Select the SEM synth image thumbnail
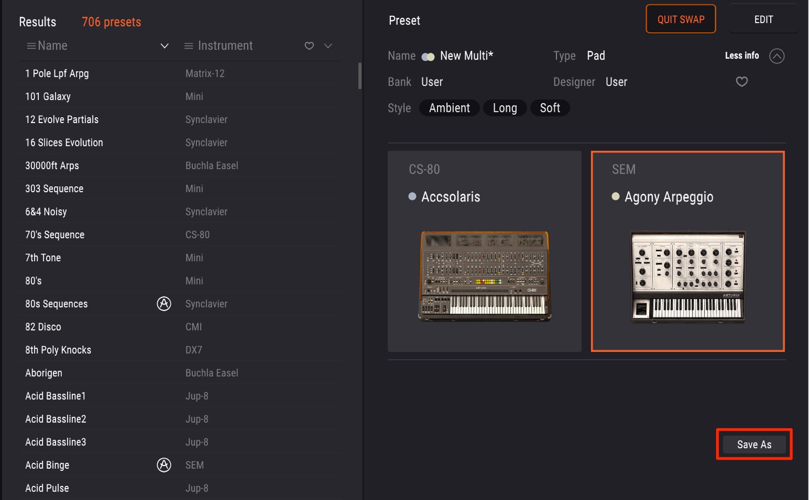The width and height of the screenshot is (809, 500). pos(688,276)
